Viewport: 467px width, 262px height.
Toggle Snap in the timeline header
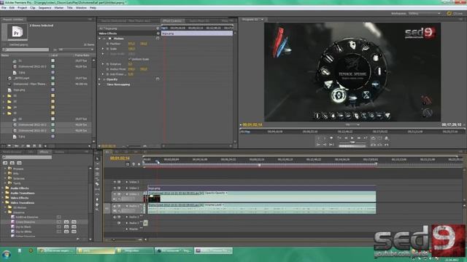(x=128, y=164)
